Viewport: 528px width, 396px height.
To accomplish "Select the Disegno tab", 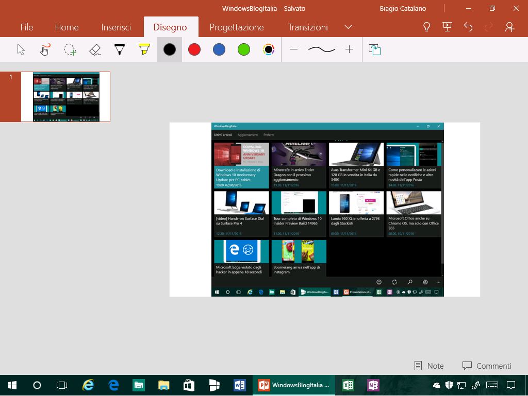I will (x=170, y=27).
